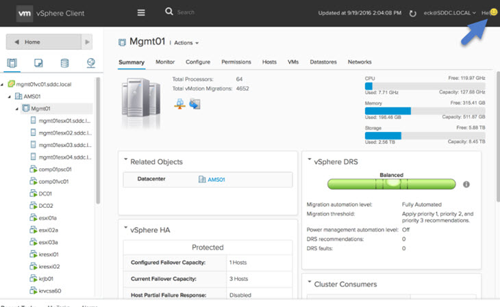This screenshot has width=500, height=307.
Task: Collapse the mgmt01vc01.sddc.local tree node
Action: [x=2, y=84]
